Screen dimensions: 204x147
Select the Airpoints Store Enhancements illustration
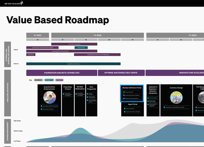[x=49, y=97]
